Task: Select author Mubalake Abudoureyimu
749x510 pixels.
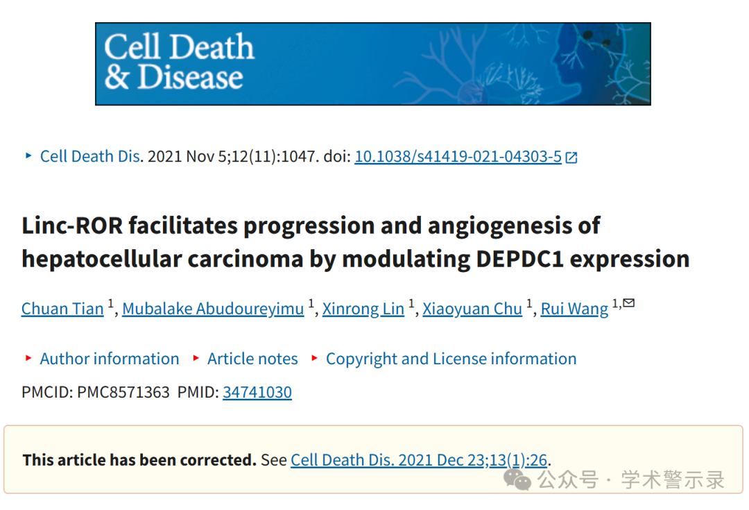Action: [213, 309]
